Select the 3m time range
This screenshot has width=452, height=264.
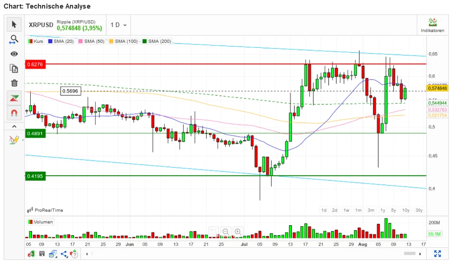coord(371,210)
